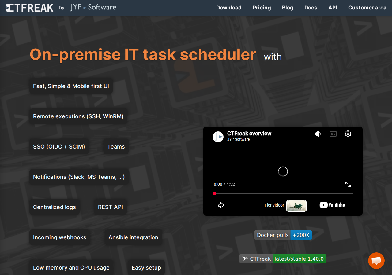Click the CTFreak logo in header
The image size is (392, 275).
29,8
